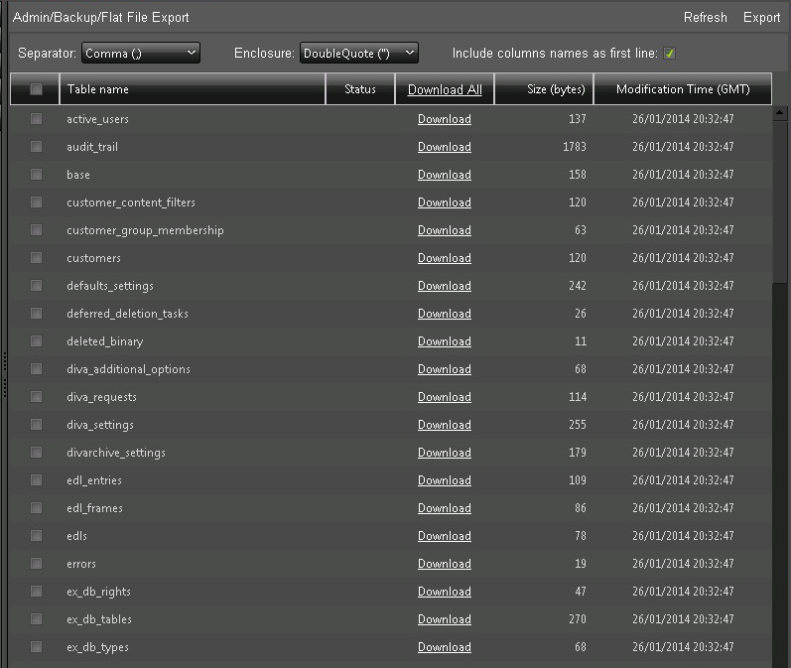The height and width of the screenshot is (668, 791).
Task: Click the 1783 size value
Action: [575, 146]
